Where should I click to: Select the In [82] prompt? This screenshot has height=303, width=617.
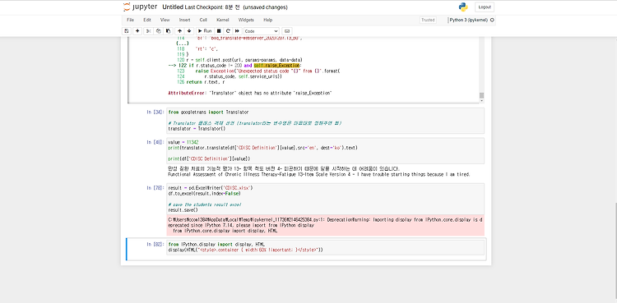(155, 245)
